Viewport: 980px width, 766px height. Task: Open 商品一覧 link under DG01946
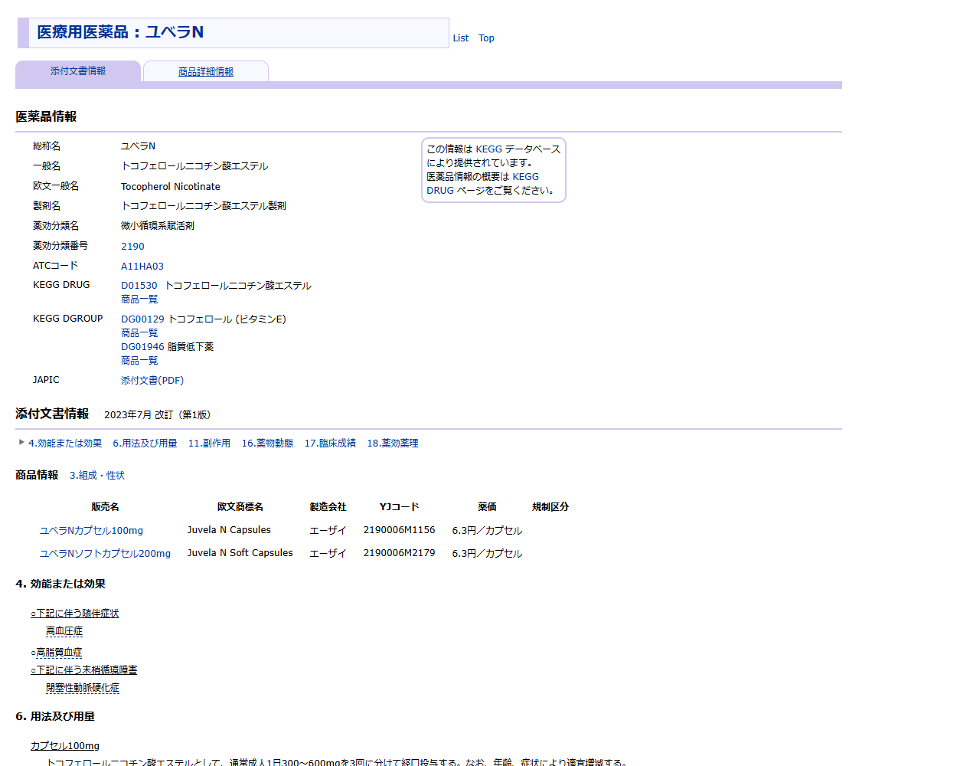pyautogui.click(x=139, y=361)
